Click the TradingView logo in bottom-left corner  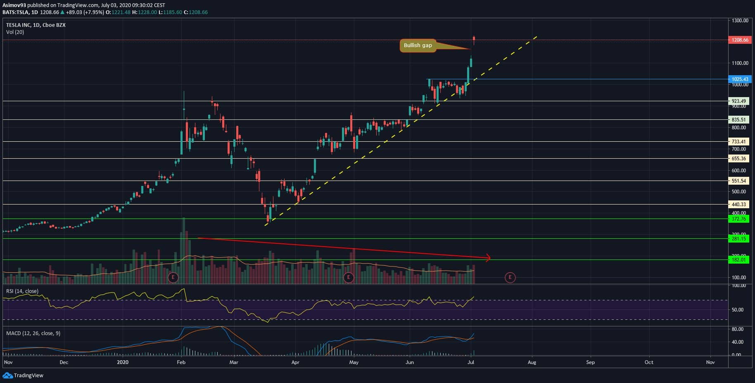pos(23,376)
